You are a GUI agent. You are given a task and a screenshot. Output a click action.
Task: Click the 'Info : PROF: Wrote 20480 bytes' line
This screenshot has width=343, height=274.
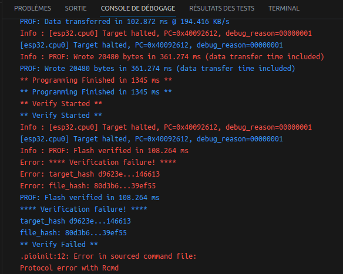[172, 57]
